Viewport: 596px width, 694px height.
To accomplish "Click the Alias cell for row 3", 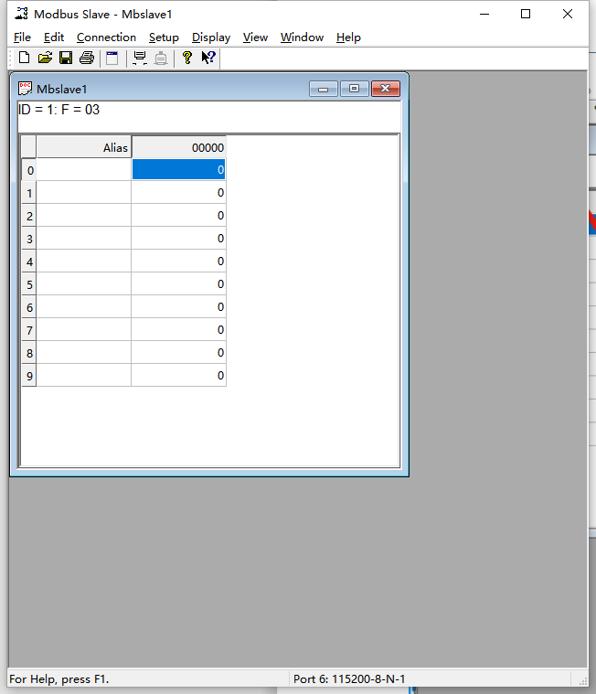I will [84, 239].
